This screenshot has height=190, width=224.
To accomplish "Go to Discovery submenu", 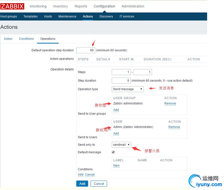I will coord(106,16).
